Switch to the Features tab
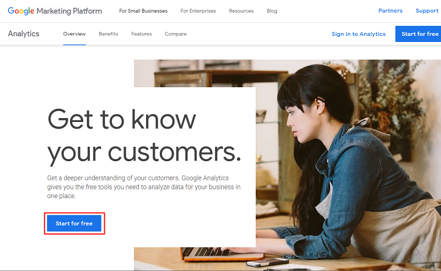The width and height of the screenshot is (441, 271). pos(142,34)
